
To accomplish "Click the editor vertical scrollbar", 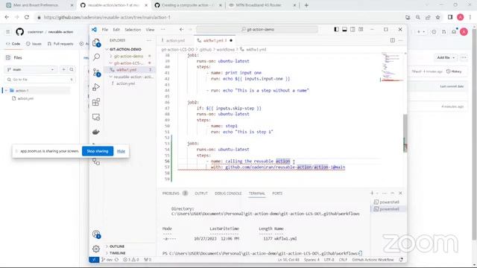I will [405, 133].
